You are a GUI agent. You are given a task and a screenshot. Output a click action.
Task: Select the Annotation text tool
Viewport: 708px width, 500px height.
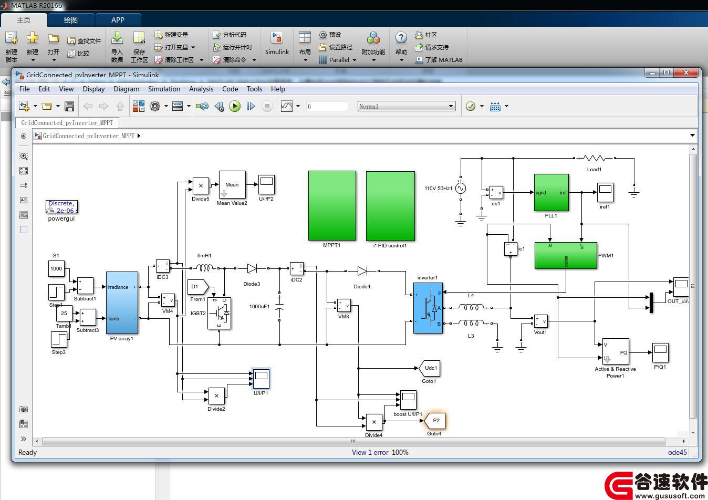(x=24, y=200)
